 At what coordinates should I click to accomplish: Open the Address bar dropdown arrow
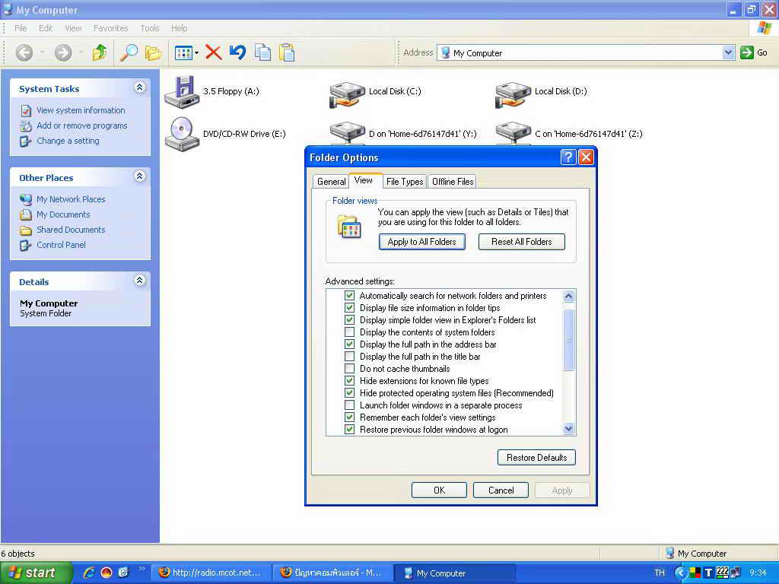click(728, 52)
